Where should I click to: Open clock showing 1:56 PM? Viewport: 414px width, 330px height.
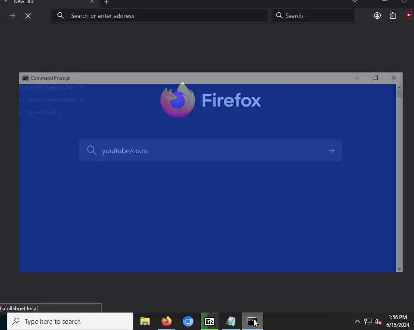[x=397, y=321]
